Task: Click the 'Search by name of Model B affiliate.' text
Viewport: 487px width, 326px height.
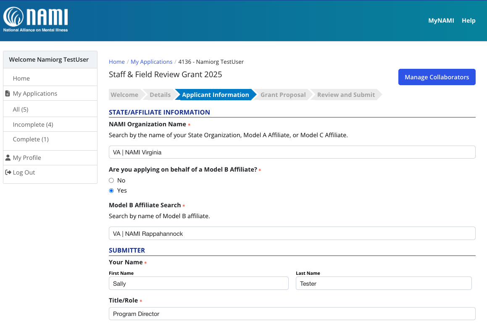Action: tap(159, 216)
